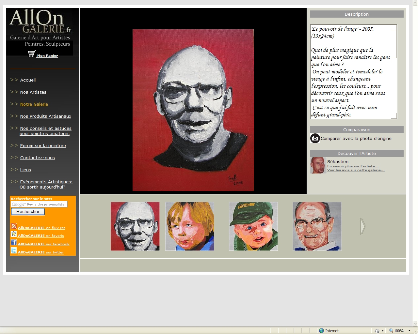Select the blonde child portrait thumbnail
418x334 pixels.
click(x=190, y=226)
